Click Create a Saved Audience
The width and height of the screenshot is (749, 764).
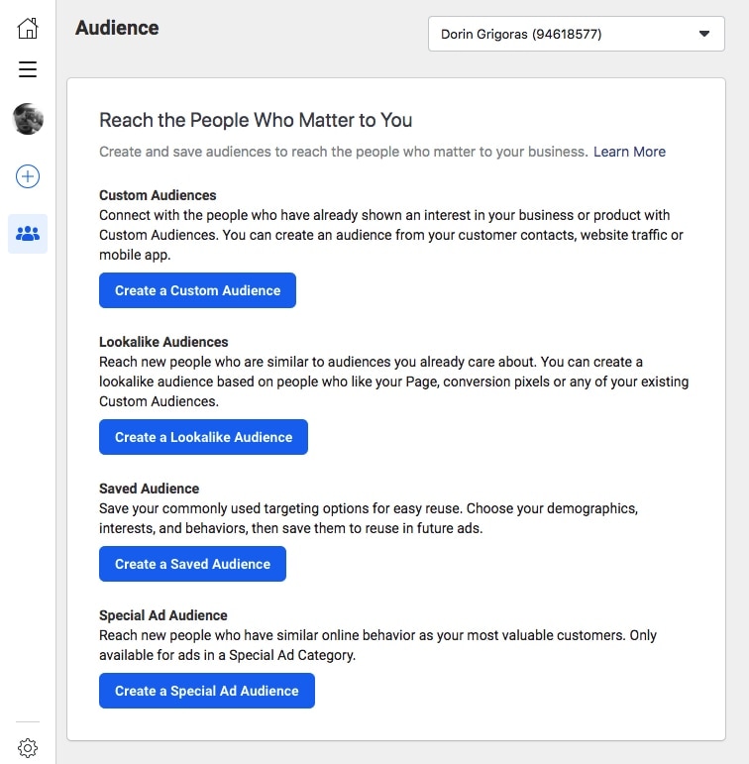pyautogui.click(x=192, y=564)
